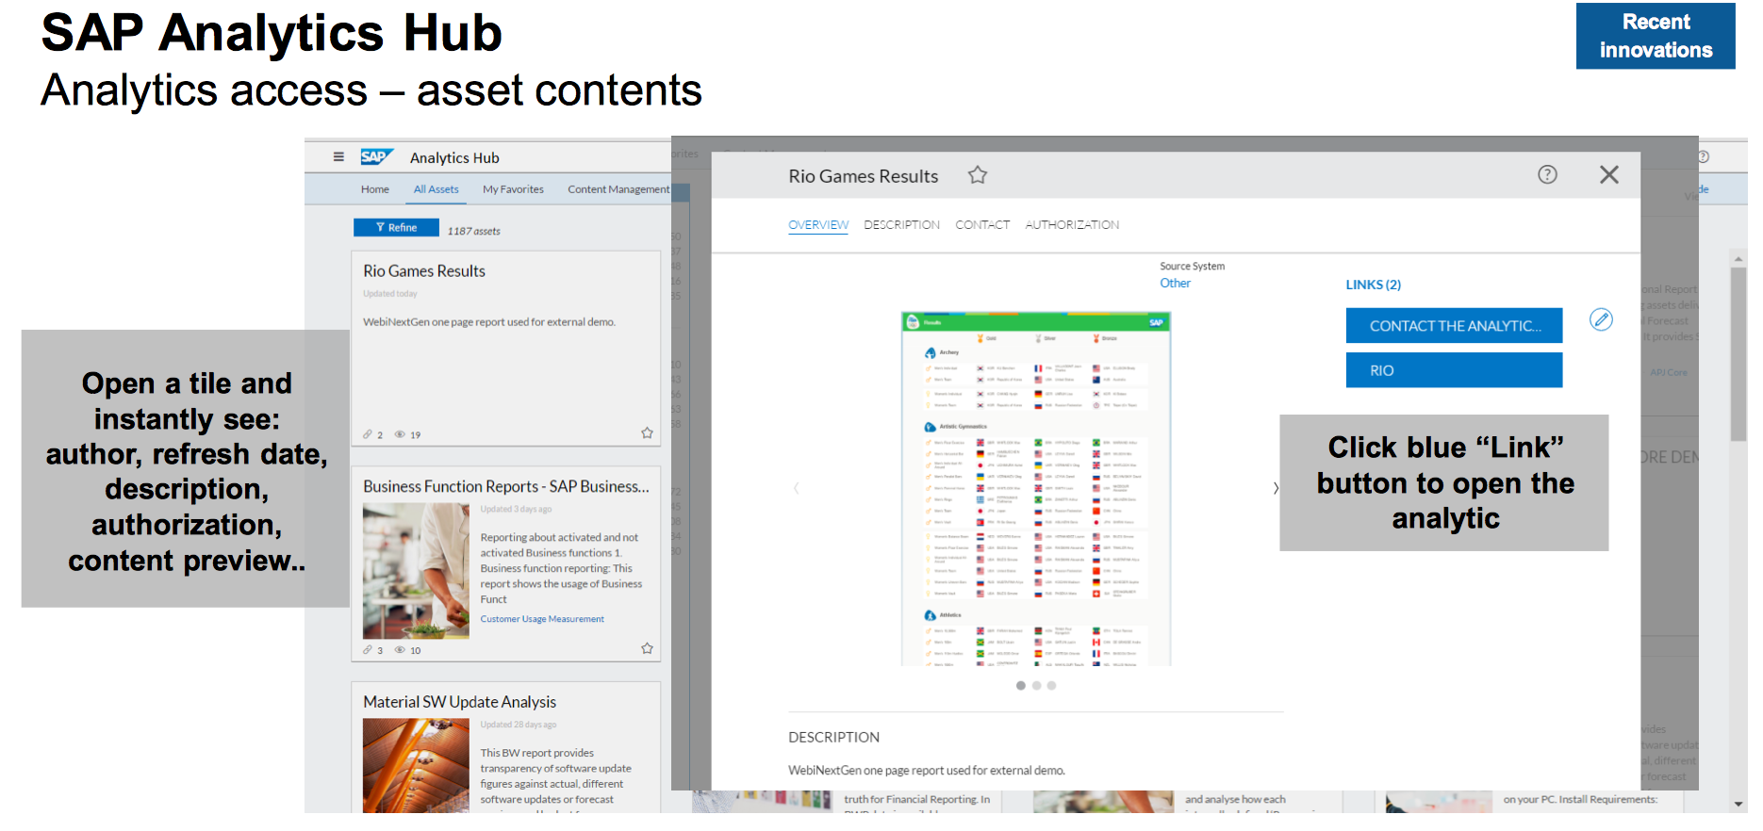Screen dimensions: 1763x831
Task: Open Content Management navigation item
Action: (618, 189)
